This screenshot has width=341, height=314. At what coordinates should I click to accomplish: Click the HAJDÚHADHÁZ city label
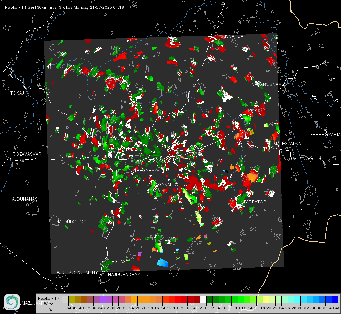click(124, 274)
